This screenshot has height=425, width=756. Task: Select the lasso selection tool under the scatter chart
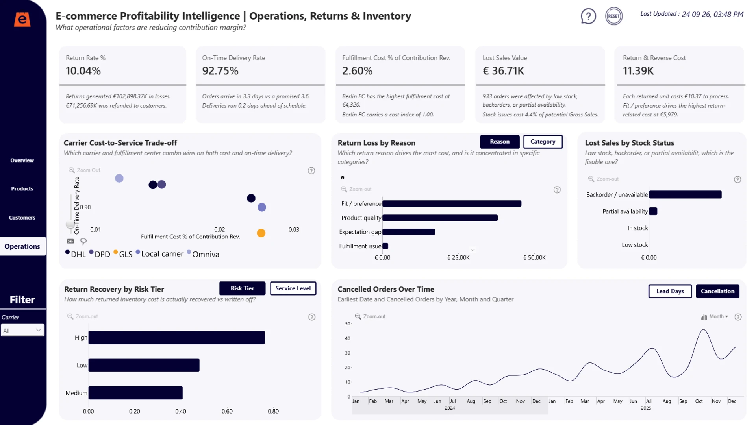click(83, 241)
